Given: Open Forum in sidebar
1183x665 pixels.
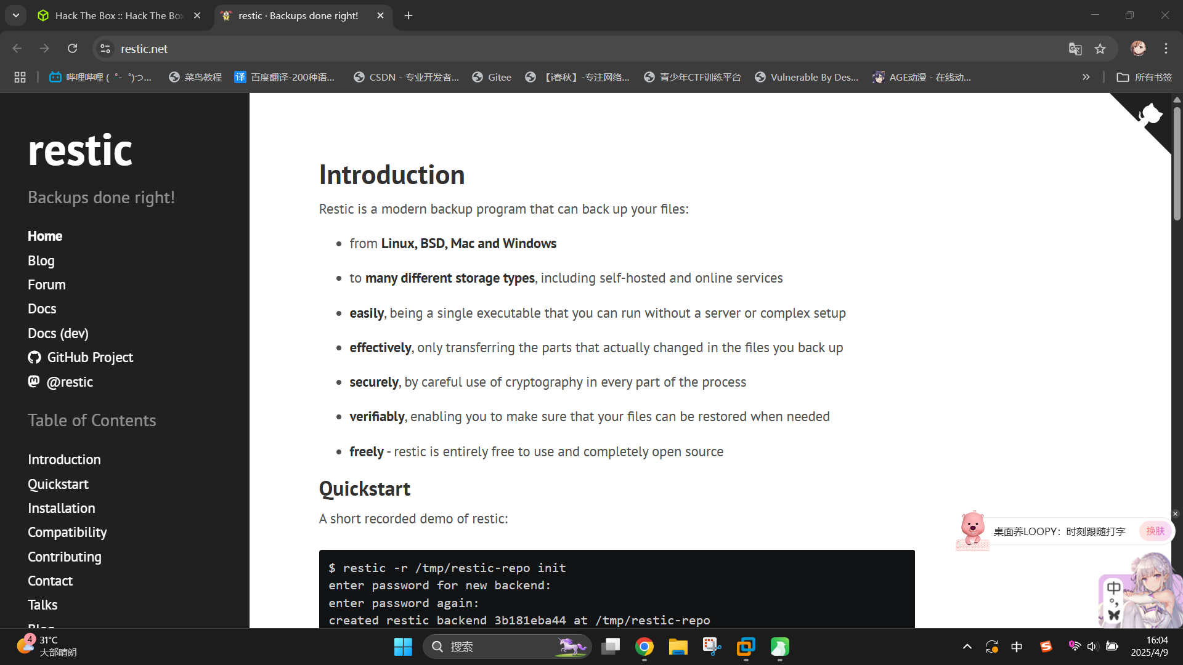Looking at the screenshot, I should coord(46,284).
